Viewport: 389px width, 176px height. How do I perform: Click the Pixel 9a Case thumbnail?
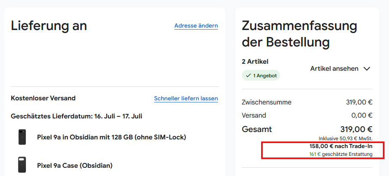coord(22,165)
